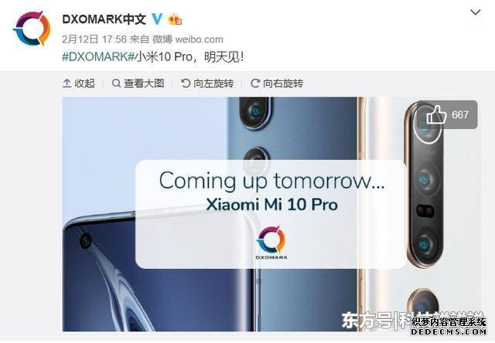
Task: Click the DXOMARK logo inside the banner
Action: 271,243
